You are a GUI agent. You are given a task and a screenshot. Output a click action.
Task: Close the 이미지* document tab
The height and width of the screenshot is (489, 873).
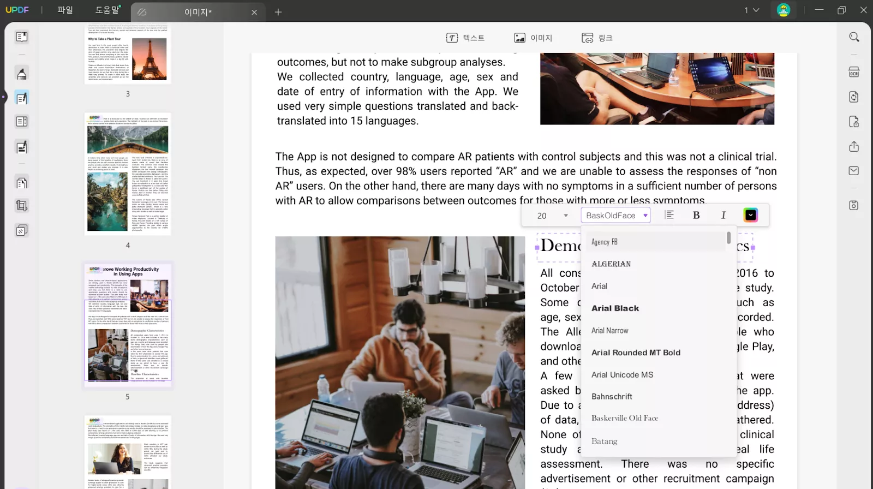click(254, 12)
